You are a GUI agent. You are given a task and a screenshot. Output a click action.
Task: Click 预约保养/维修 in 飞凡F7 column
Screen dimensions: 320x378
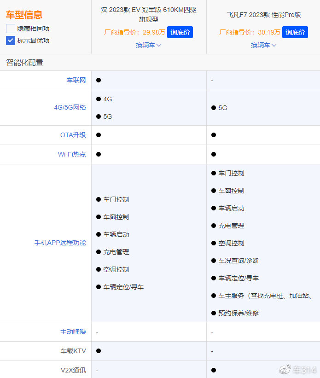pos(239,313)
